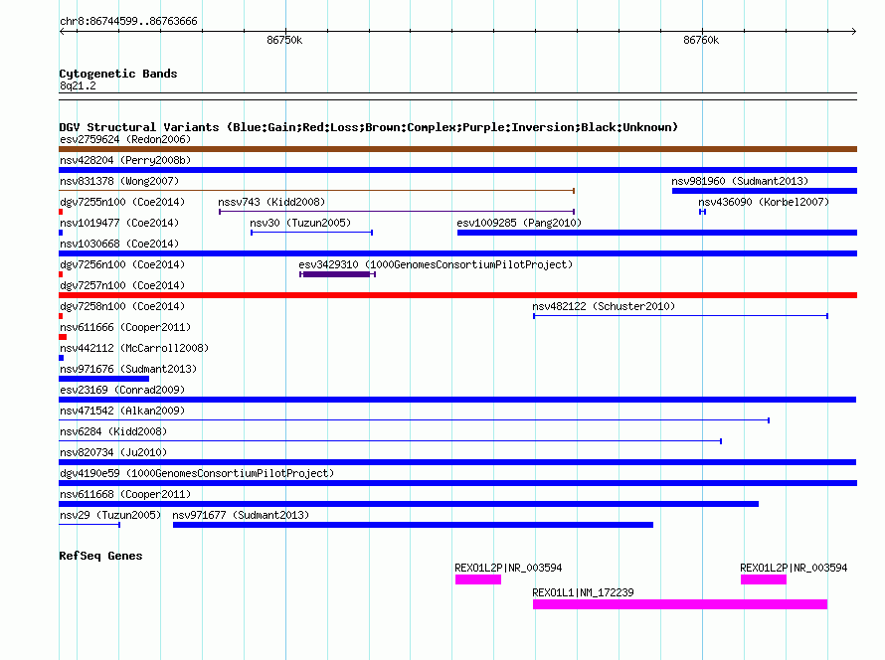Click the esv2759624 (Redon2006) label
This screenshot has height=660, width=885.
coord(125,139)
